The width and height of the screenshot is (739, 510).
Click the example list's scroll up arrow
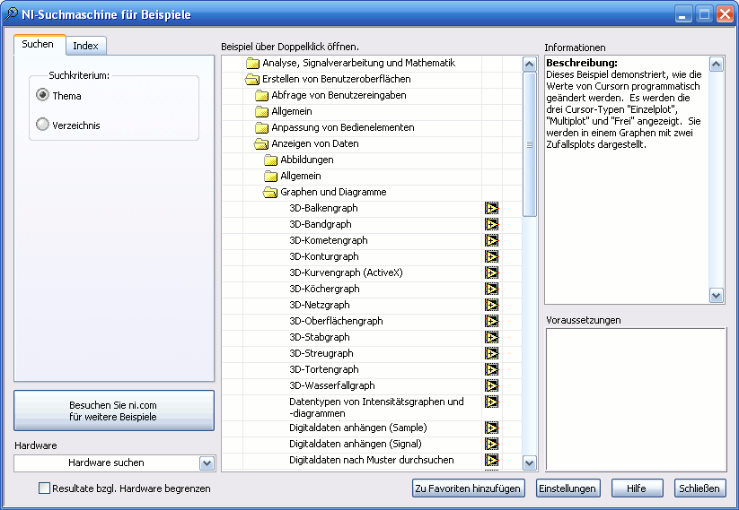pyautogui.click(x=530, y=64)
